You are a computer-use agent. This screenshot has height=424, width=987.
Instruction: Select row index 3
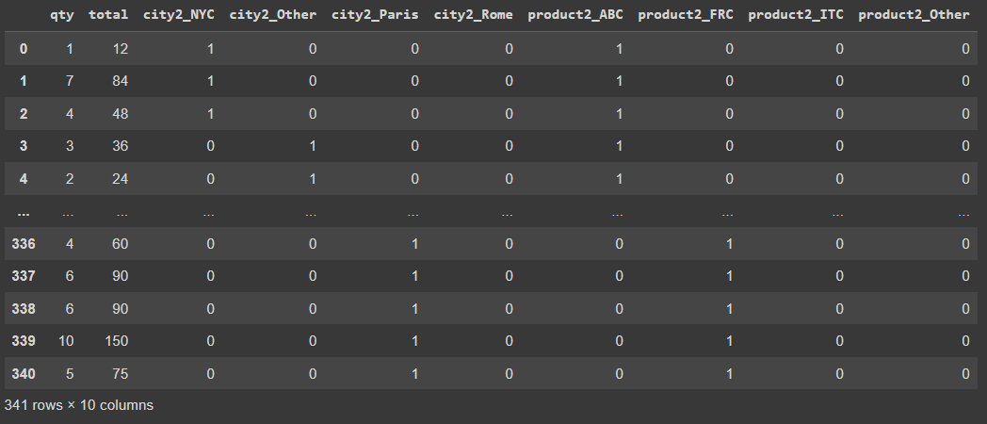[24, 146]
